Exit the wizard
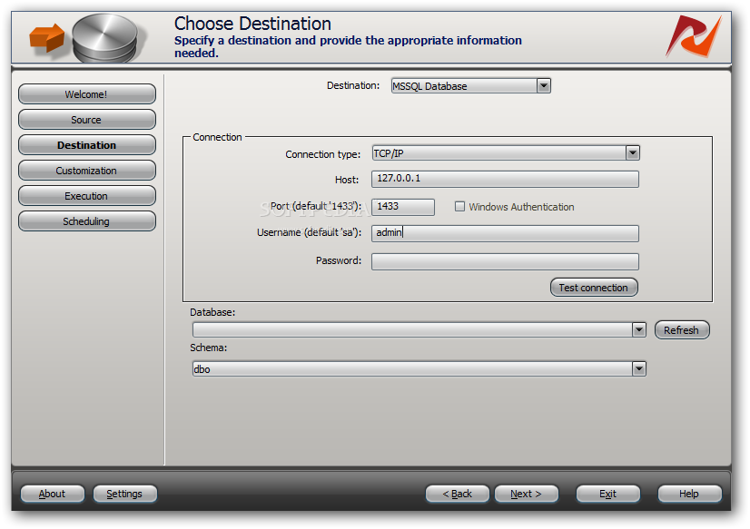The image size is (750, 529). click(608, 494)
